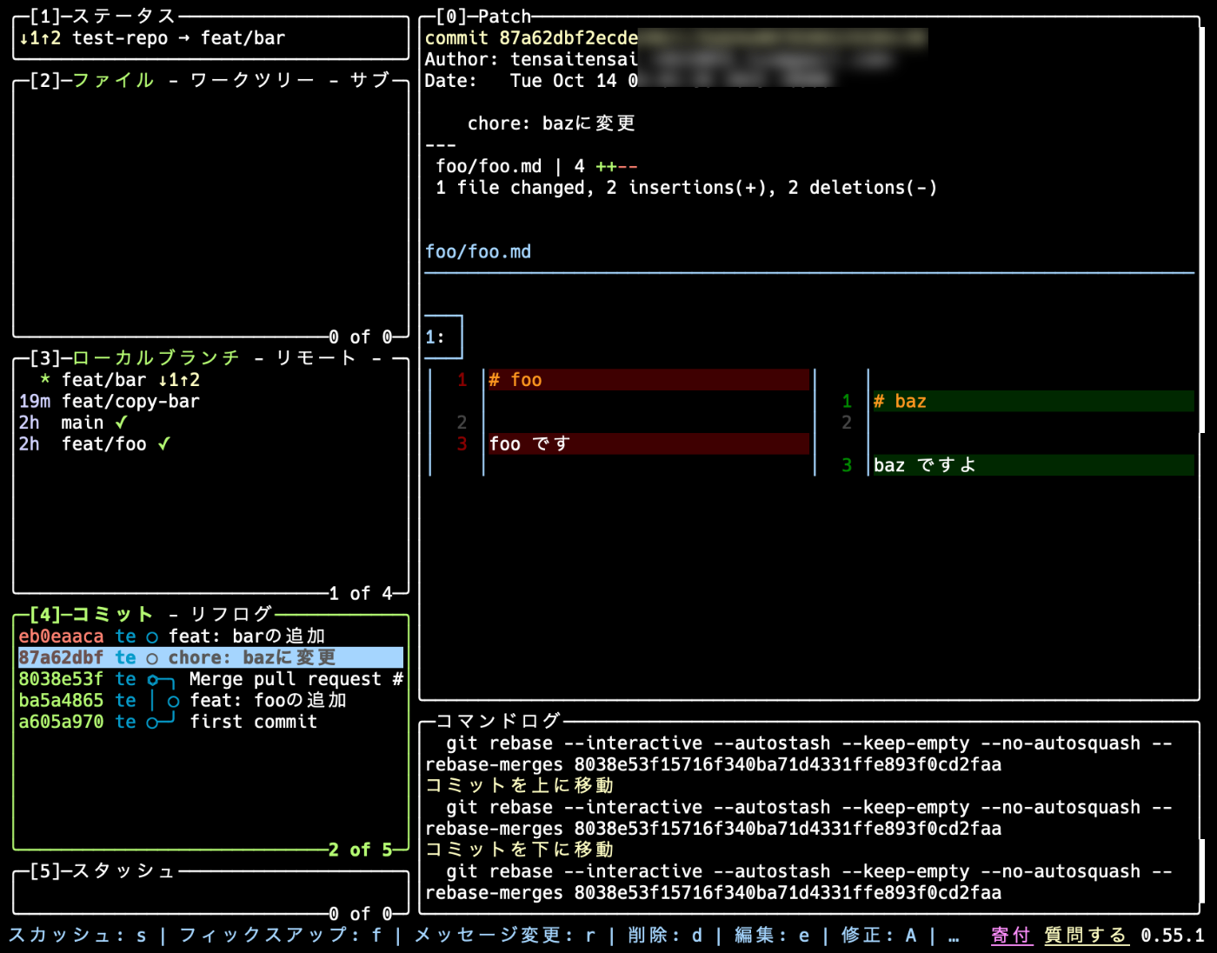Click the graph node of commit eb0eaaca
This screenshot has height=953, width=1217.
(x=152, y=637)
